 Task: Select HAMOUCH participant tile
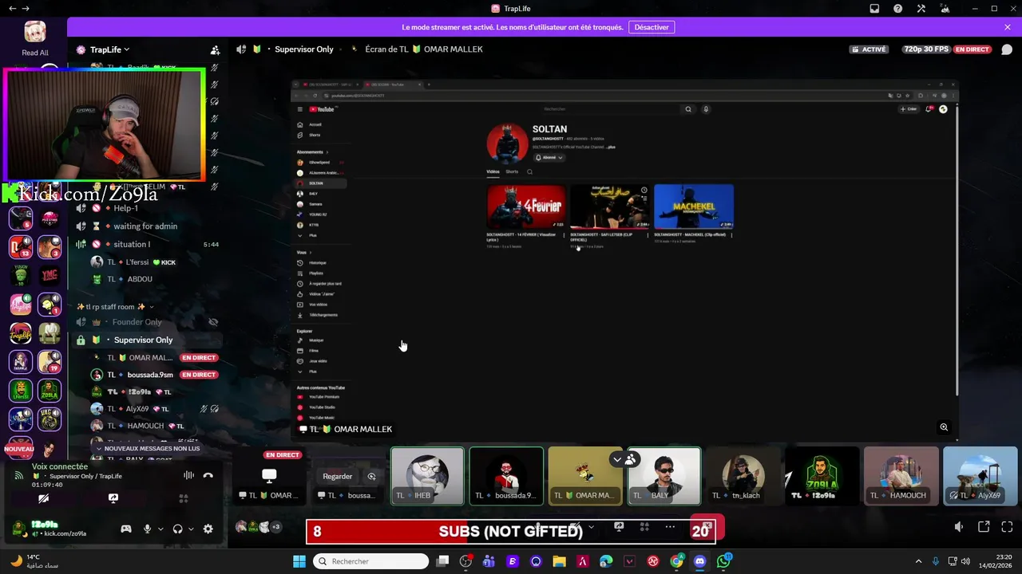coord(901,476)
